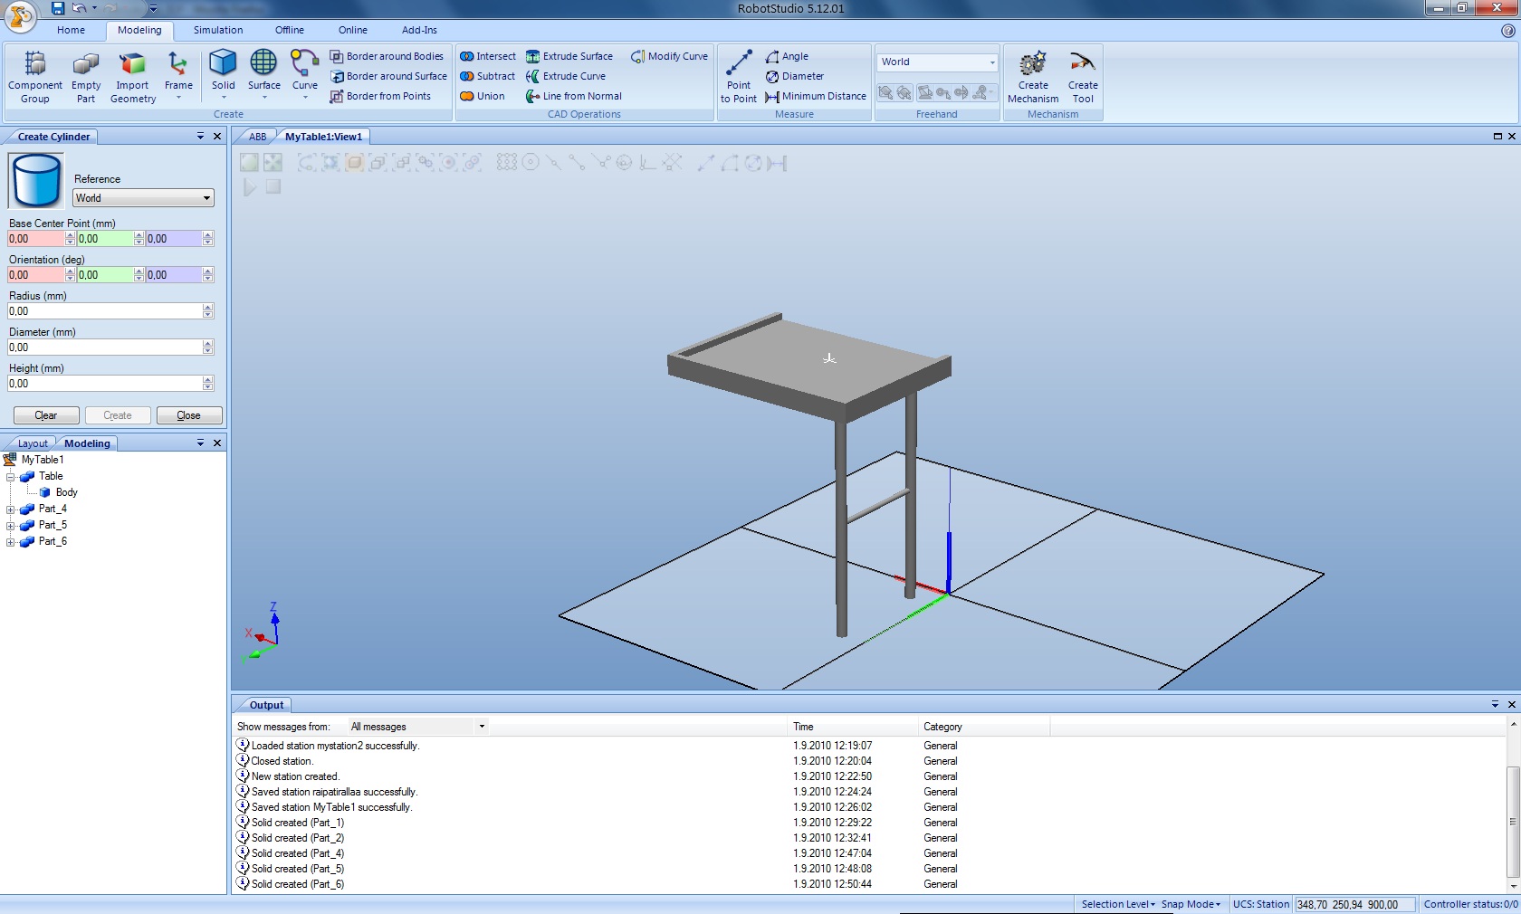The width and height of the screenshot is (1521, 914).
Task: Click the Radius input field
Action: pyautogui.click(x=104, y=311)
